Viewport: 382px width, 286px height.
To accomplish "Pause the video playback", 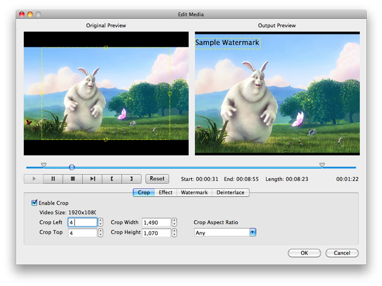I will click(53, 179).
